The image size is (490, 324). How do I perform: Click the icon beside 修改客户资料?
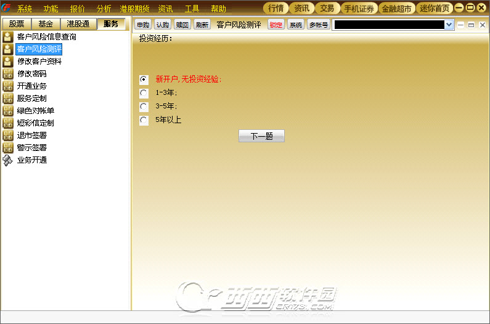pos(8,62)
